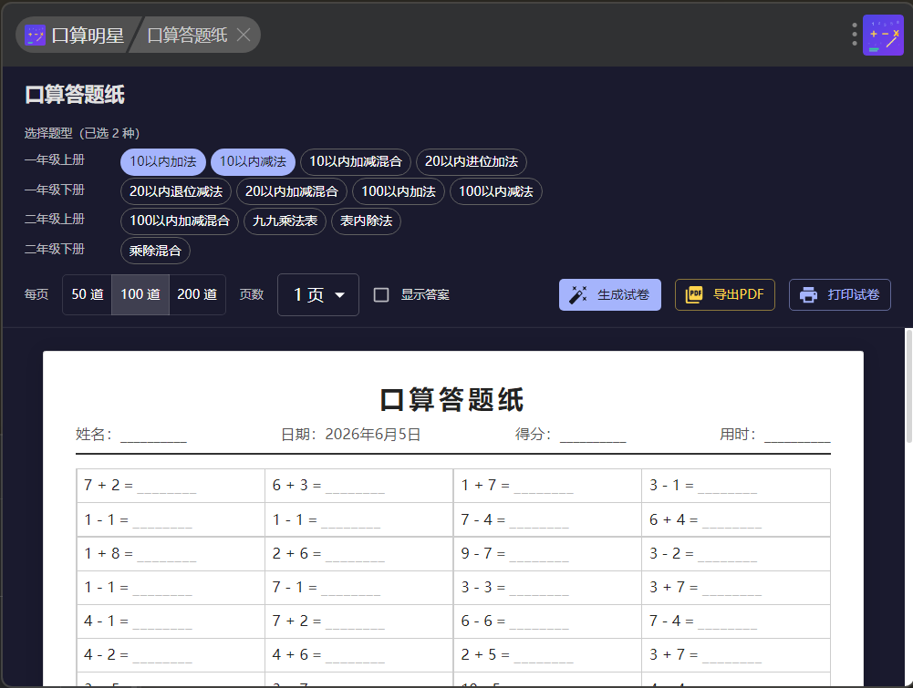Click the problem cell 9 - 7 =
The image size is (913, 688).
point(547,554)
